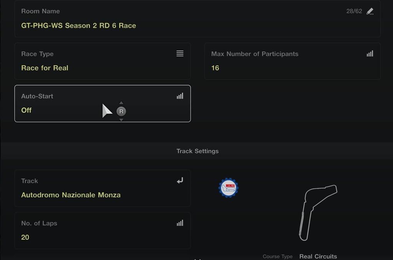This screenshot has height=260, width=393.
Task: Click the Track enter arrow icon
Action: pos(180,180)
